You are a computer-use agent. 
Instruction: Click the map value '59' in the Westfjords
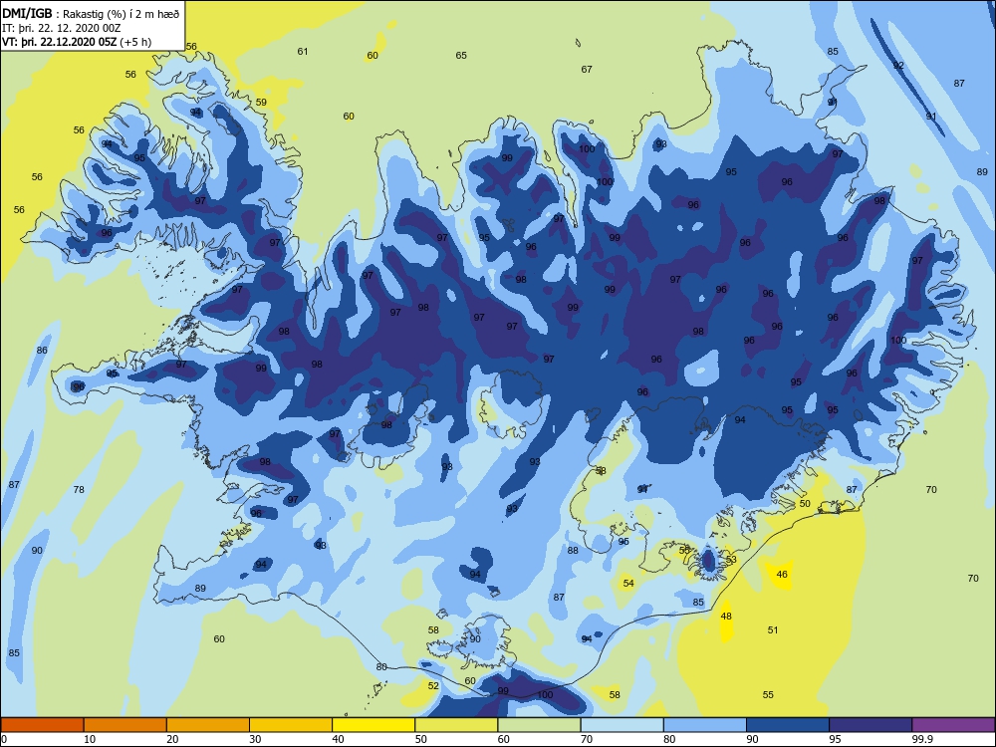pos(261,103)
